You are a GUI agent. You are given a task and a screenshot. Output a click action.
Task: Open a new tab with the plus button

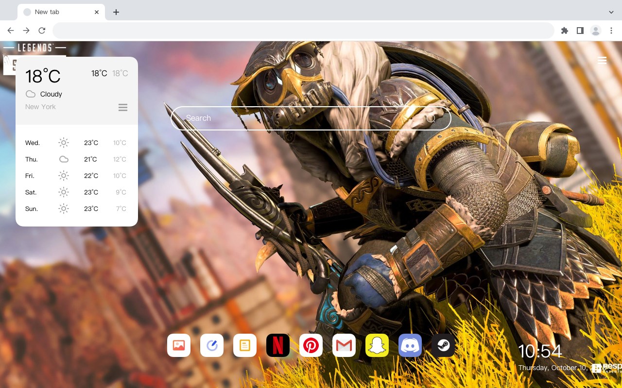116,12
